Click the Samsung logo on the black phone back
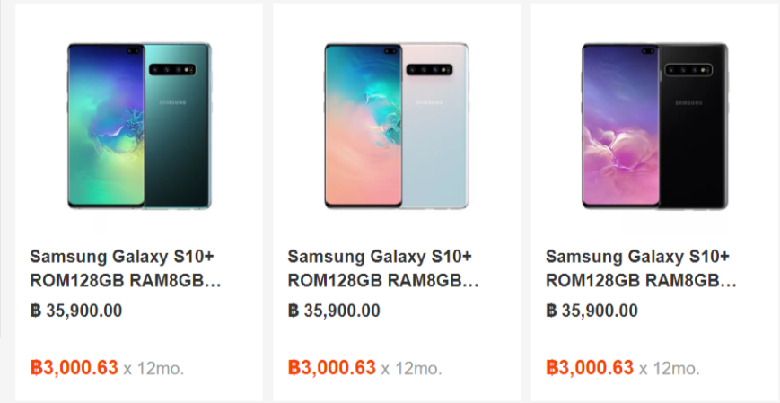The height and width of the screenshot is (403, 780). [689, 102]
